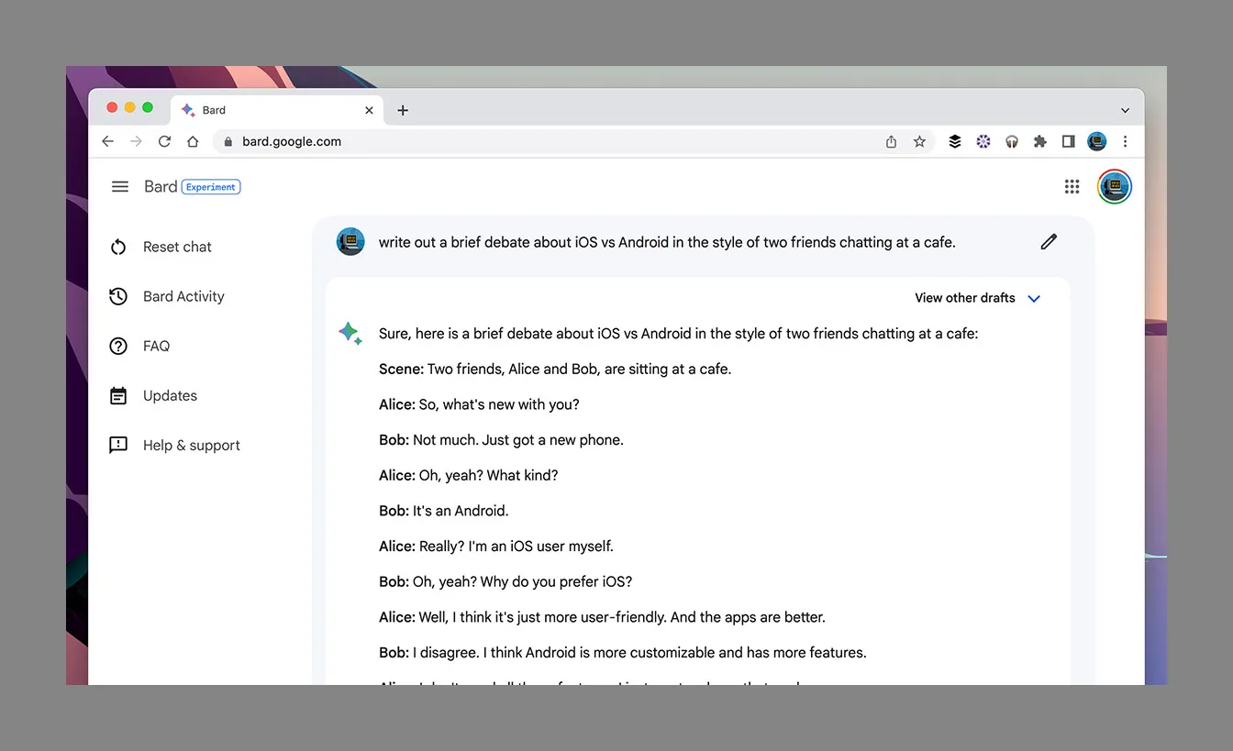The width and height of the screenshot is (1233, 751).
Task: Edit the prompt using the pencil icon
Action: tap(1049, 241)
